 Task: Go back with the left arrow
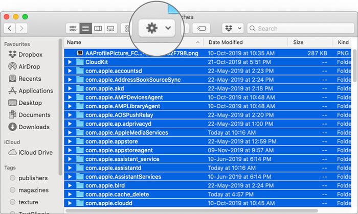(x=10, y=29)
